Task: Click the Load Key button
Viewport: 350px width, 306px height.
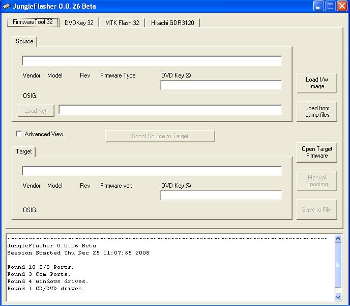Action: [x=36, y=111]
